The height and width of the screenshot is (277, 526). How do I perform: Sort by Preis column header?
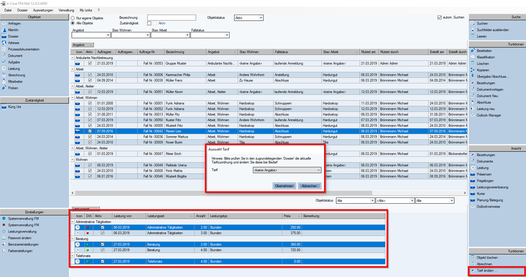[292, 216]
